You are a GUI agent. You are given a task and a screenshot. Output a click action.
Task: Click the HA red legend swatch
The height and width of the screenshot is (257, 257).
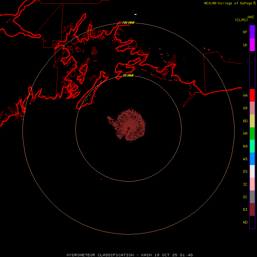[x=252, y=95]
